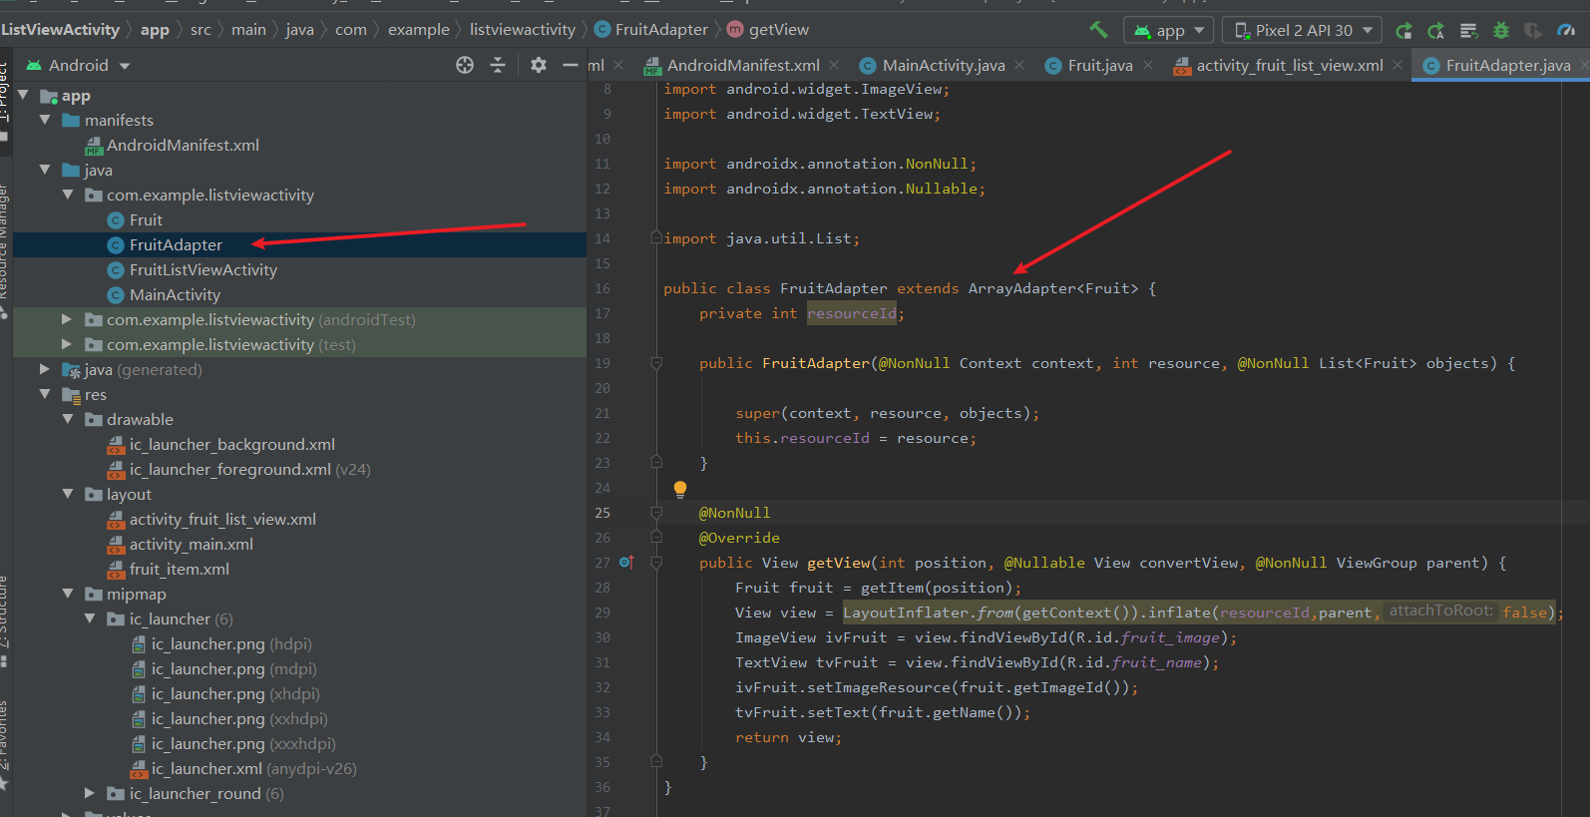This screenshot has height=817, width=1590.
Task: Close the Fruit.java tab
Action: (1148, 66)
